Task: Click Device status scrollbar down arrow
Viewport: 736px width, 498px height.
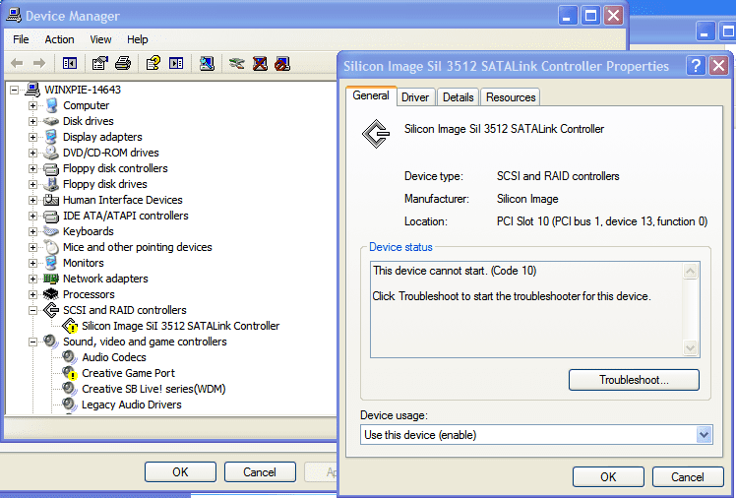Action: point(690,347)
